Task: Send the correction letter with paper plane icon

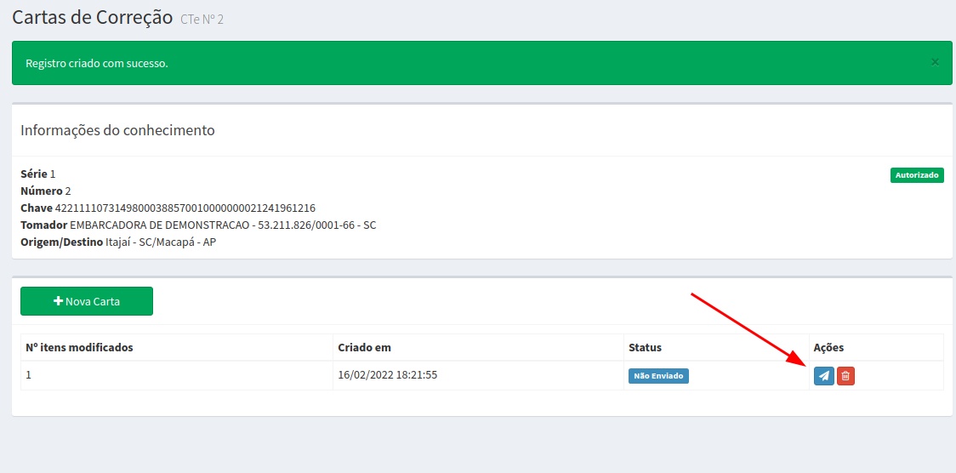Action: [x=823, y=376]
